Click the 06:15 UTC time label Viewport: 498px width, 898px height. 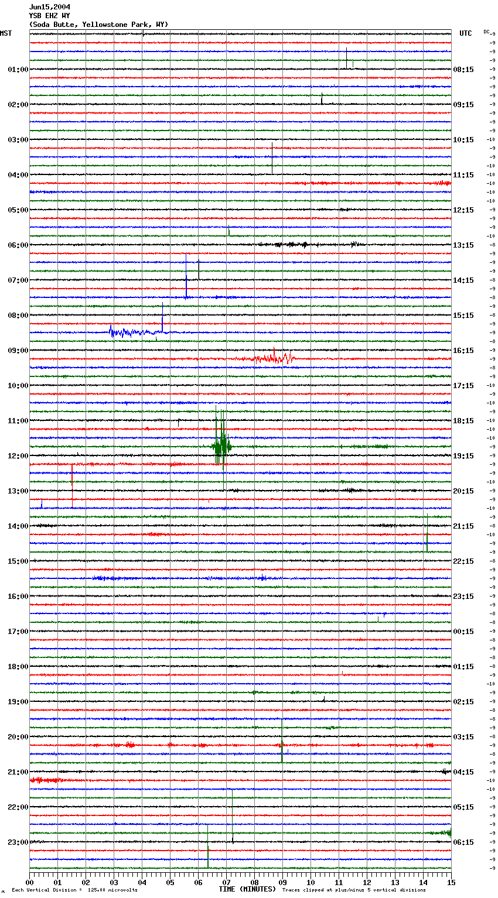pyautogui.click(x=463, y=842)
